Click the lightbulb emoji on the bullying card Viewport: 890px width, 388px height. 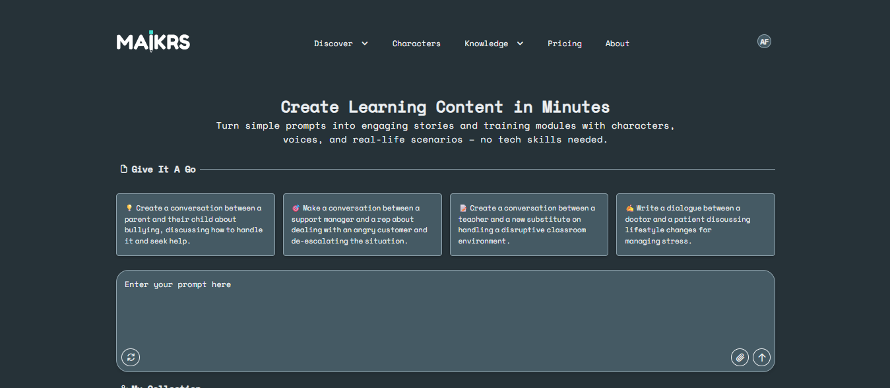pos(129,209)
